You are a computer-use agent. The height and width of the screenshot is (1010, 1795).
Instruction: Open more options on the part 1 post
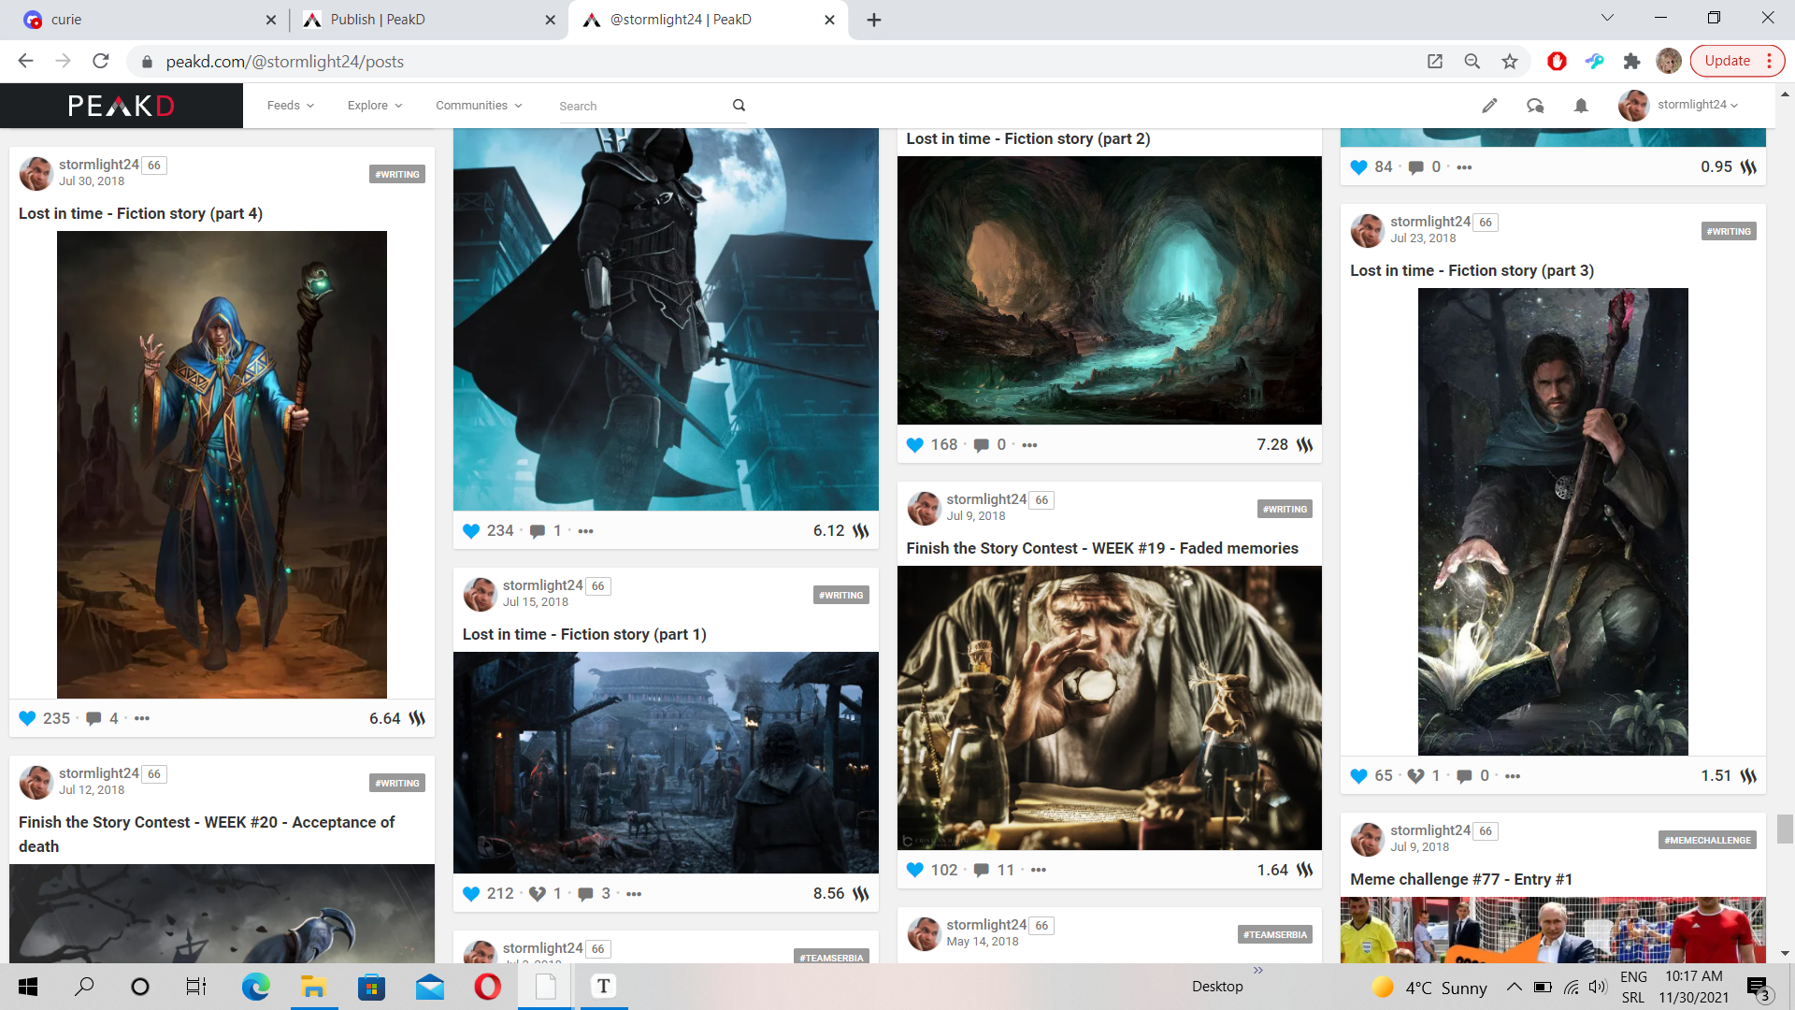pyautogui.click(x=634, y=894)
